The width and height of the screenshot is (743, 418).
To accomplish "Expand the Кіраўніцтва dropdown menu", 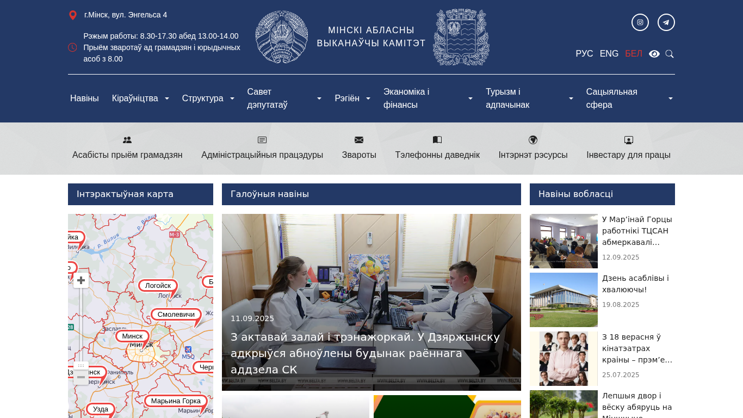I will click(x=140, y=99).
